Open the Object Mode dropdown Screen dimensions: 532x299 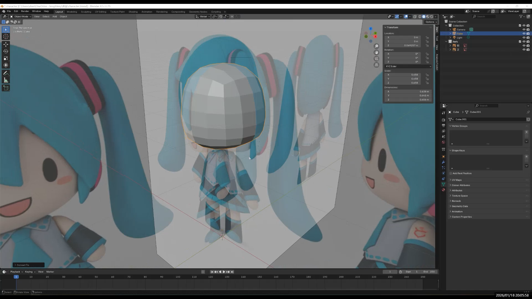[21, 17]
